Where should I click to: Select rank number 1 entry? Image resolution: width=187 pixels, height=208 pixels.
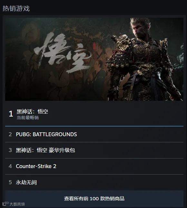pyautogui.click(x=11, y=114)
